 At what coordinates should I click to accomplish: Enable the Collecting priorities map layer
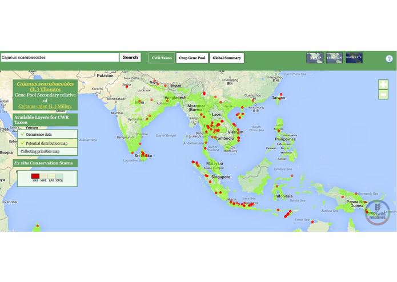coord(47,151)
